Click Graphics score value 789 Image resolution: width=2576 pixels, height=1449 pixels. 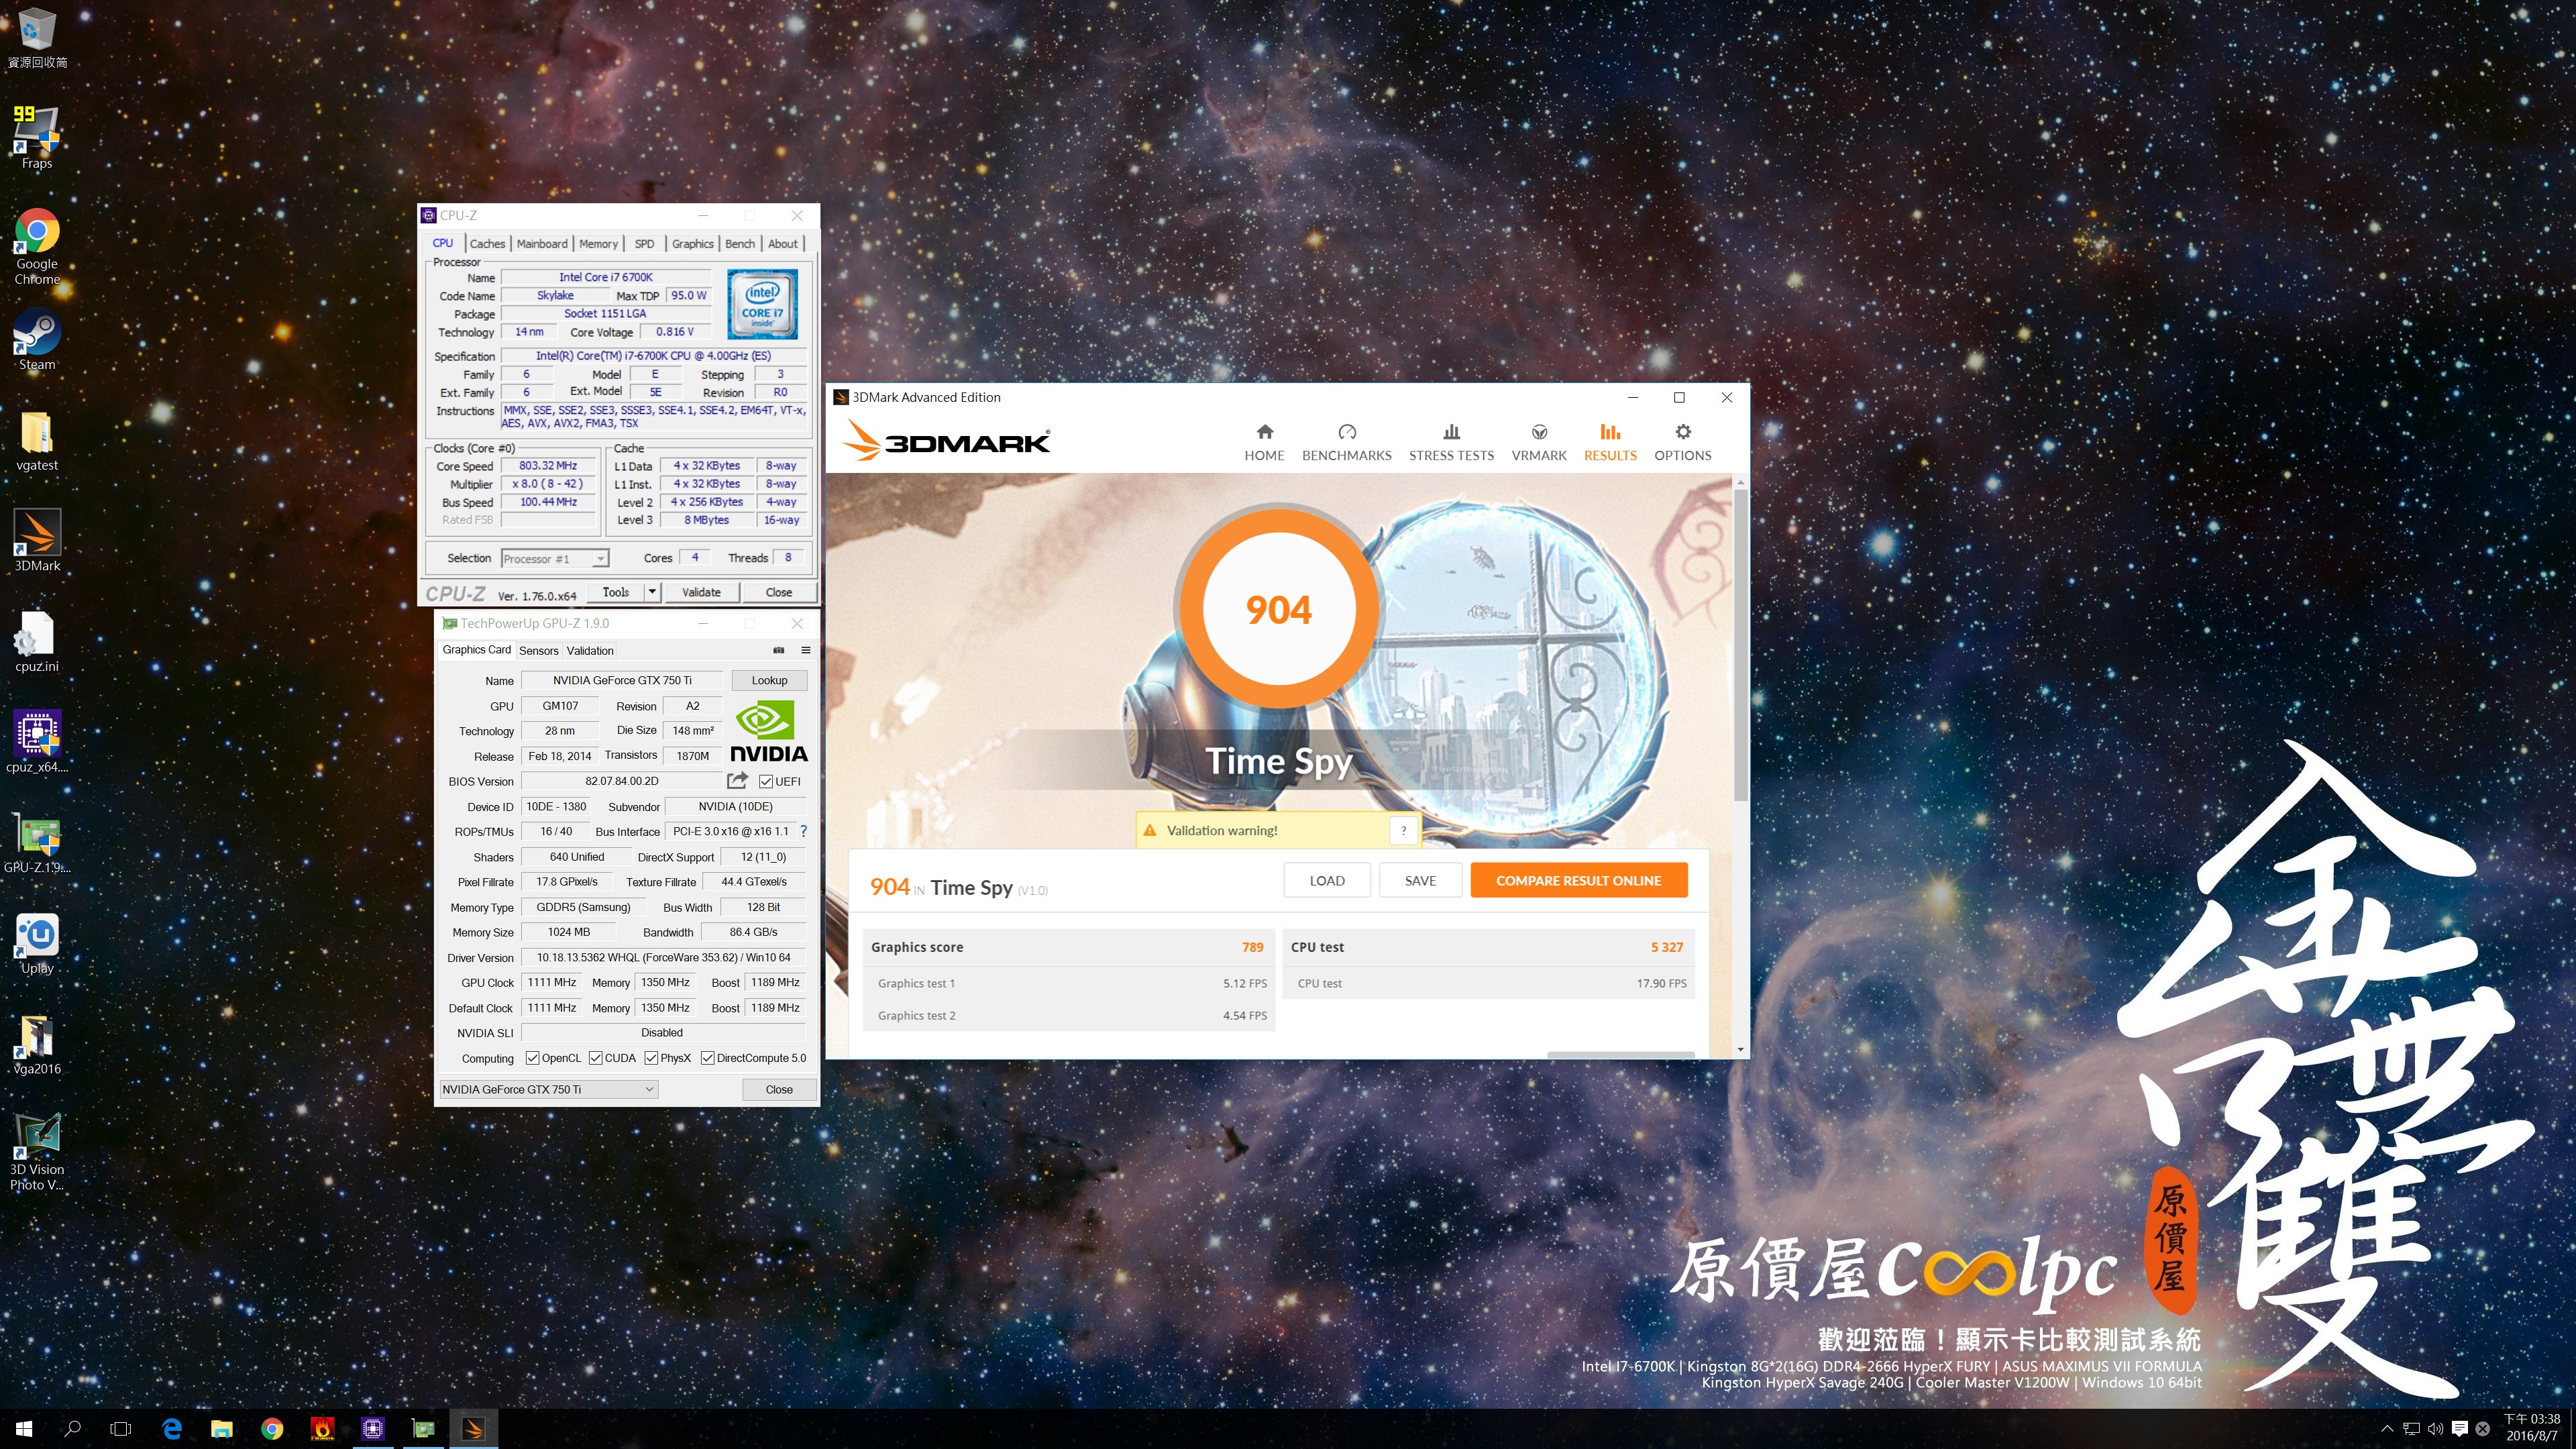(1252, 947)
